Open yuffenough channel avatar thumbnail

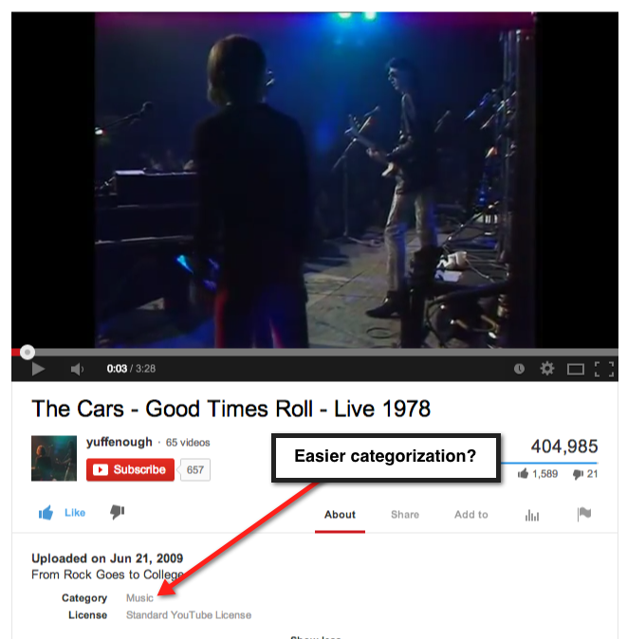point(54,458)
